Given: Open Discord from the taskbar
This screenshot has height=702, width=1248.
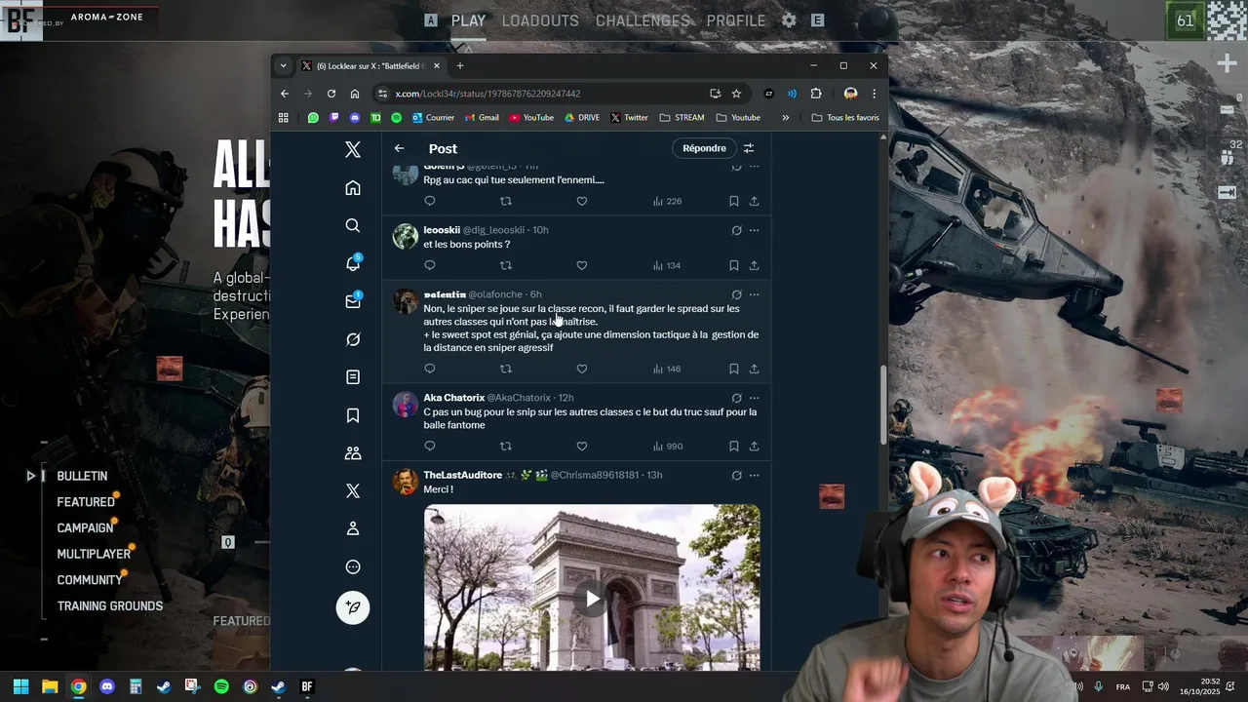Looking at the screenshot, I should coord(107,686).
